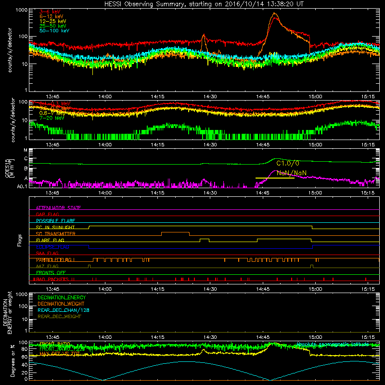
Task: Click the 'Absolute geomagnetic latitude' label
Action: click(x=333, y=344)
